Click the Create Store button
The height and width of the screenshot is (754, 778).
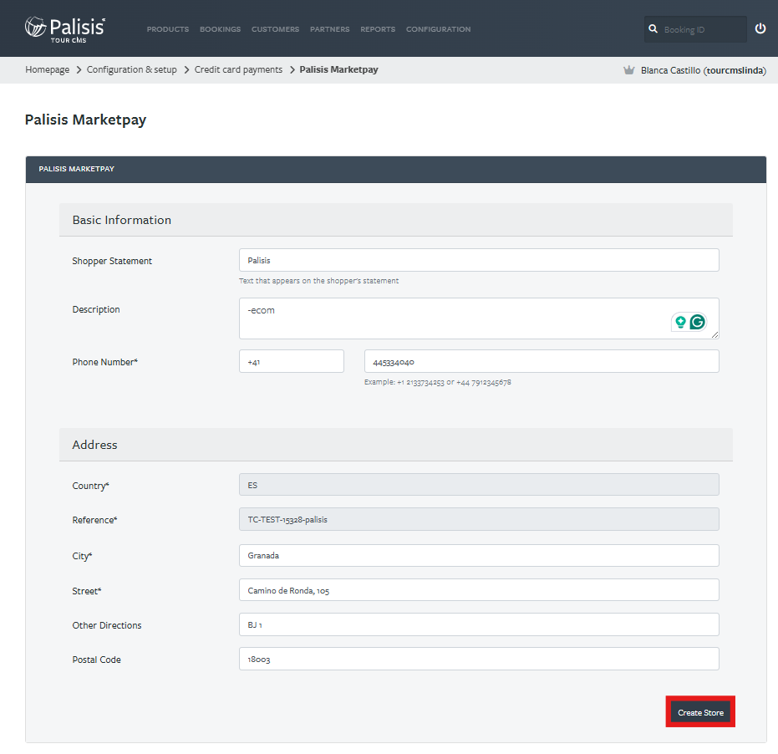pos(700,712)
